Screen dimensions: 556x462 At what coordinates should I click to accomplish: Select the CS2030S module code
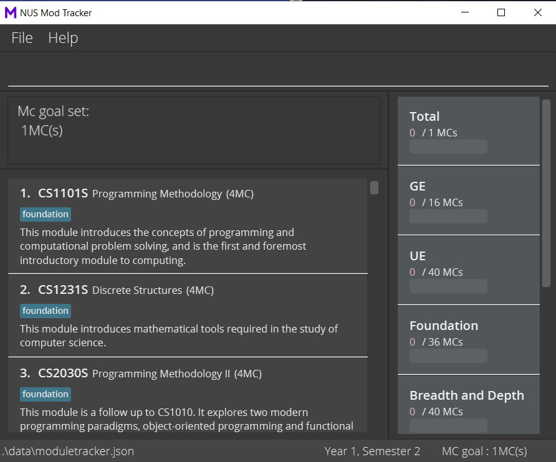(x=63, y=374)
